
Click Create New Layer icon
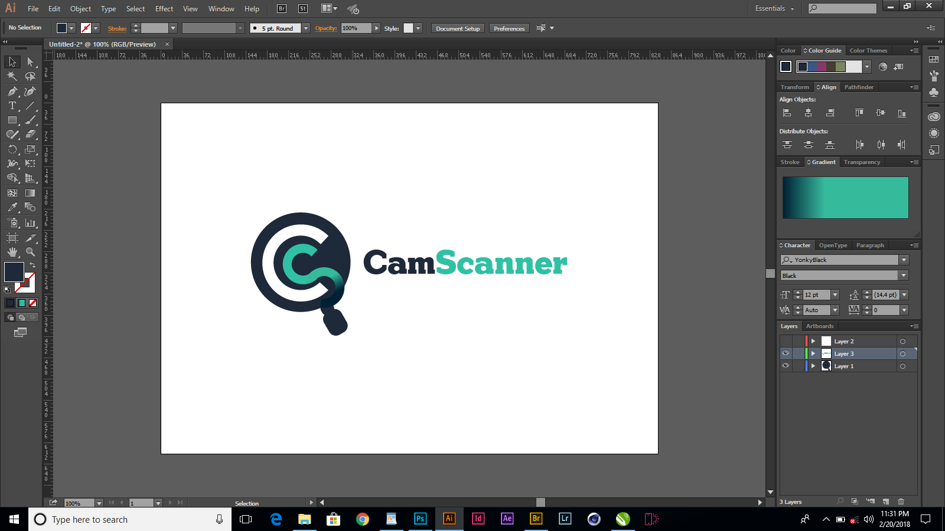point(885,501)
